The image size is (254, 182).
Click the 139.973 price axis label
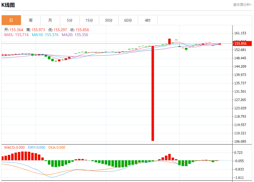tap(240, 75)
